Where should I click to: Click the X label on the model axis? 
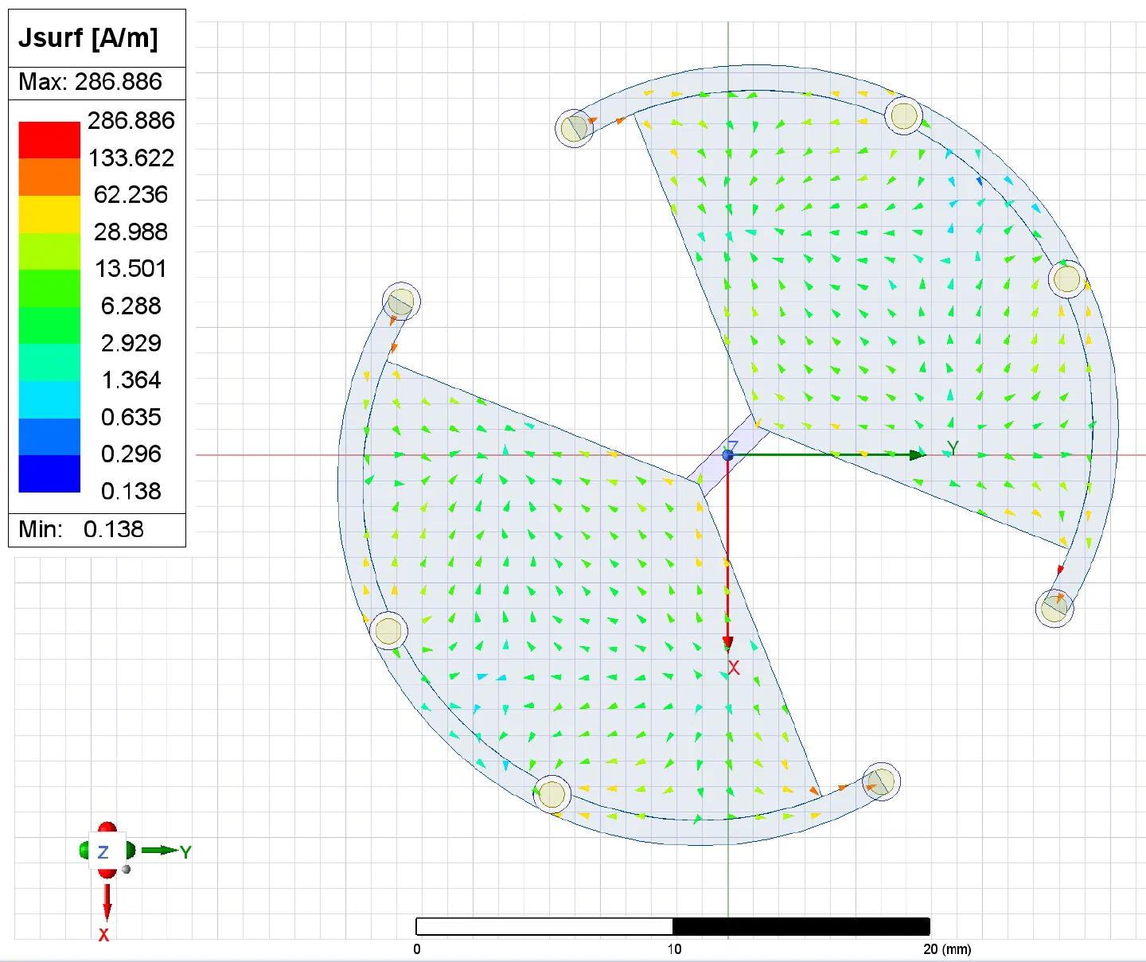[734, 668]
